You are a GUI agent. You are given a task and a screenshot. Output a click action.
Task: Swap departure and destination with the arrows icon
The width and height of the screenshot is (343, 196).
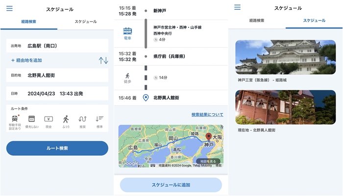point(103,60)
